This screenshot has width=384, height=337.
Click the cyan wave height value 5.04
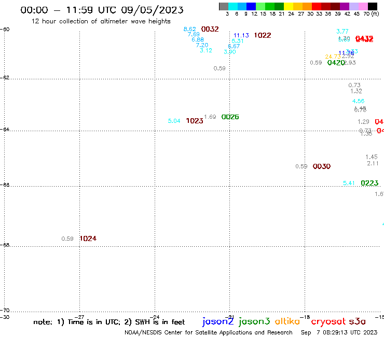pos(174,121)
